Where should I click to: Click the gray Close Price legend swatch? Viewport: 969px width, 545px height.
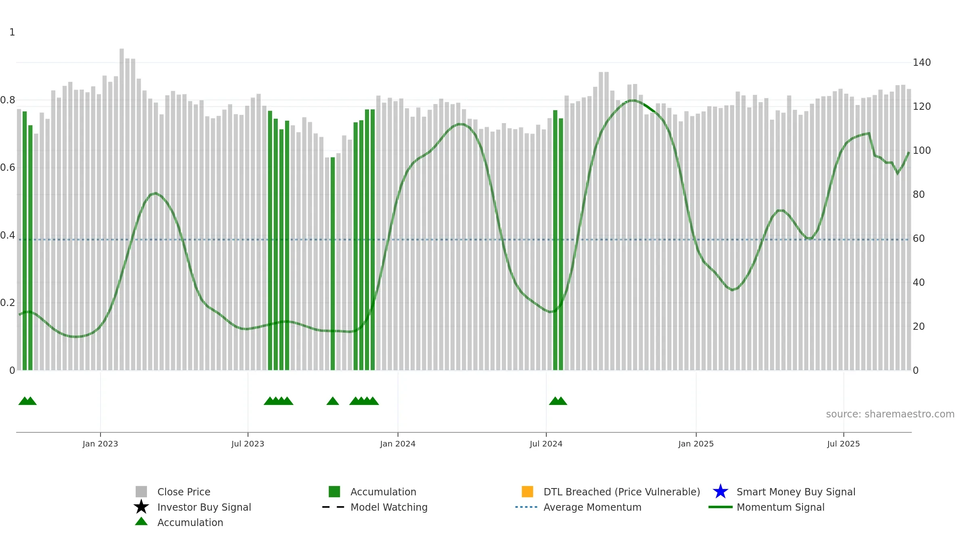(x=141, y=491)
